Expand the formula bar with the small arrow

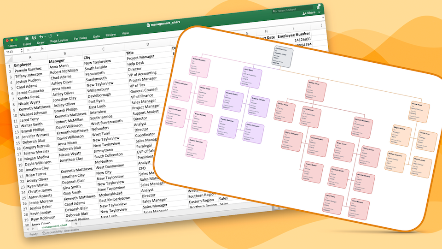[x=322, y=18]
